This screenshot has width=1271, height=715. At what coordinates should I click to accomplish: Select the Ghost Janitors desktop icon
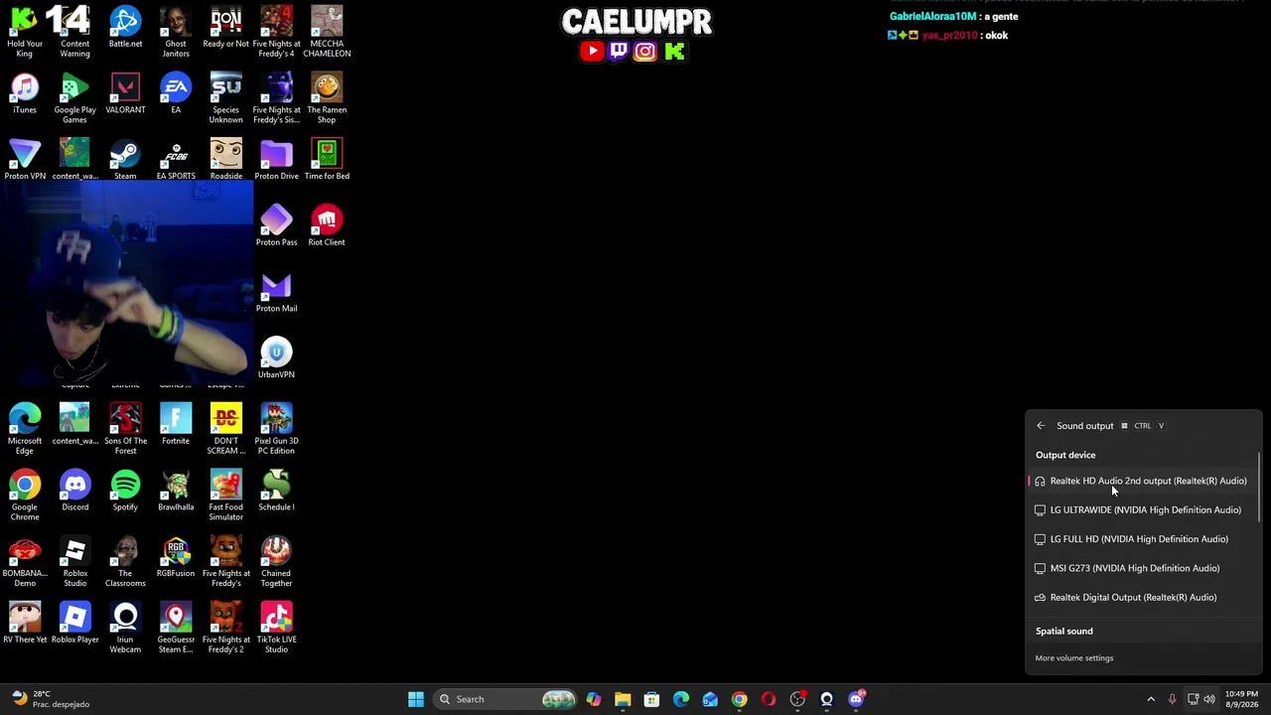coord(176,30)
